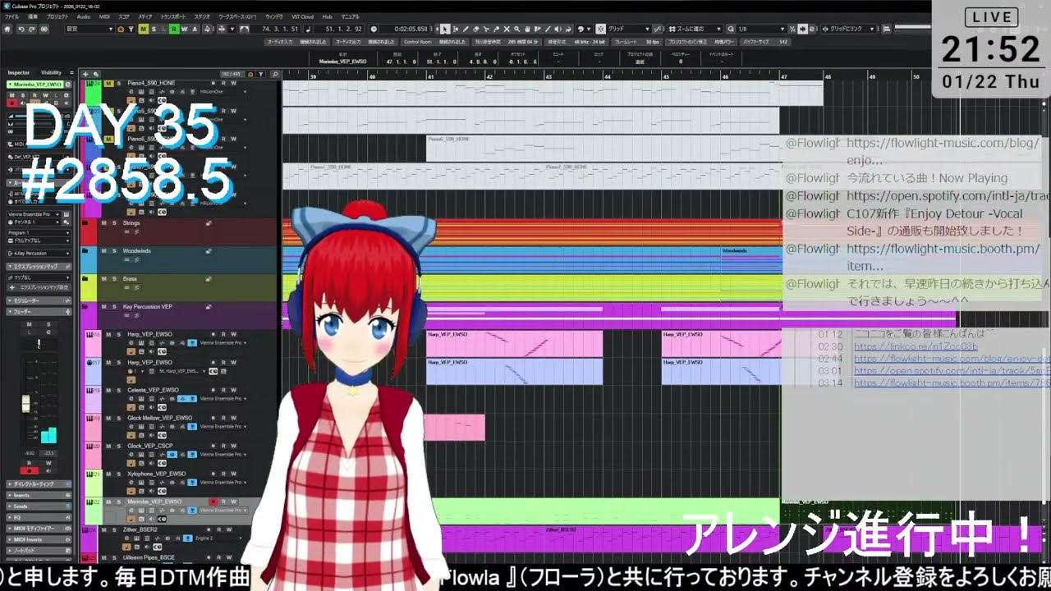Toggle global Solo S in toolbar

click(x=154, y=29)
